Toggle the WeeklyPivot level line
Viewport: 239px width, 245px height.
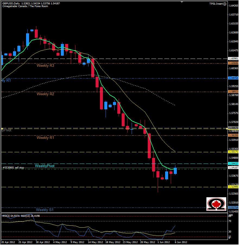[x=45, y=166]
